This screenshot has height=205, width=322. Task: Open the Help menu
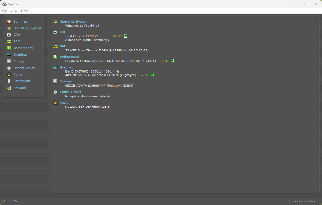point(24,11)
